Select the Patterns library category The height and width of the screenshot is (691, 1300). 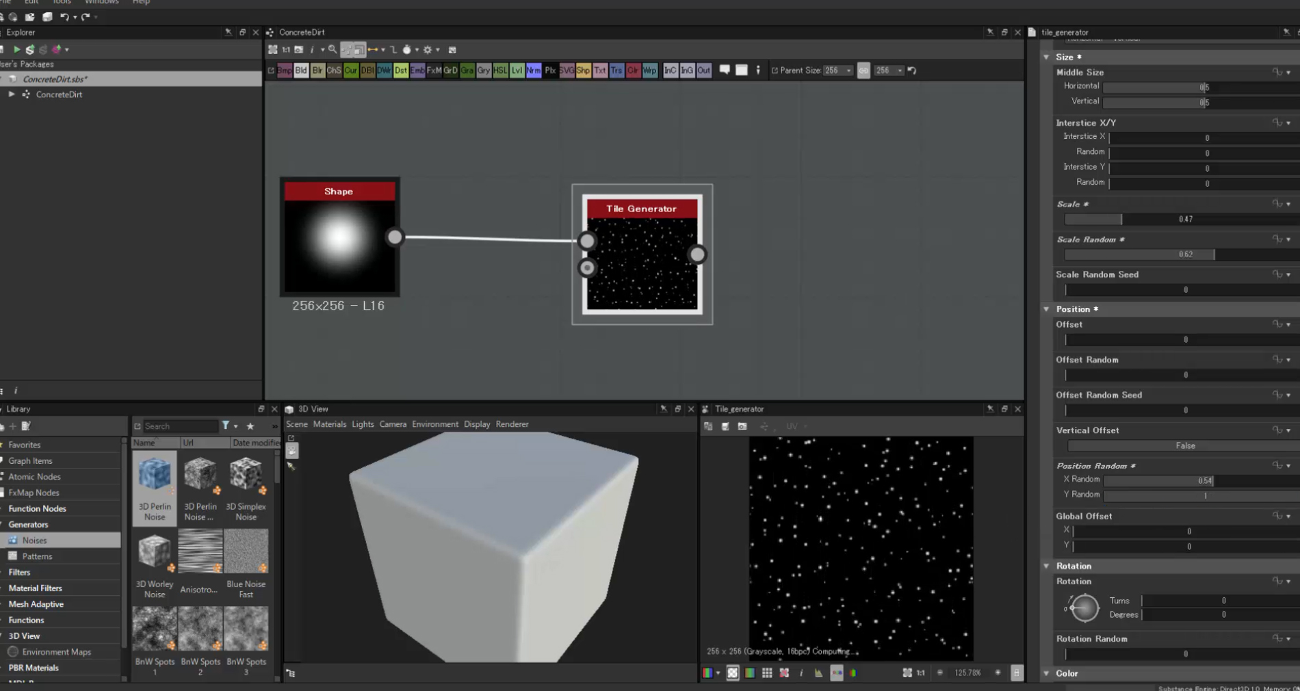click(x=37, y=556)
